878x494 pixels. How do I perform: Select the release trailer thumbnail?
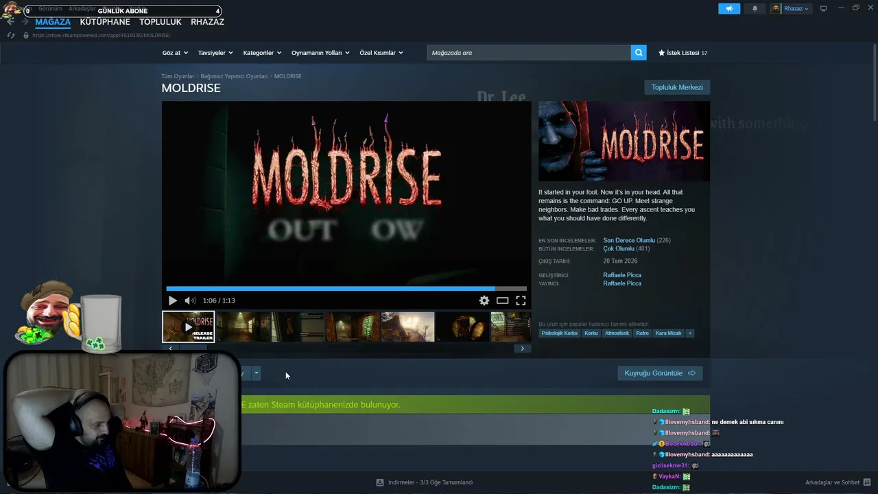coord(188,327)
